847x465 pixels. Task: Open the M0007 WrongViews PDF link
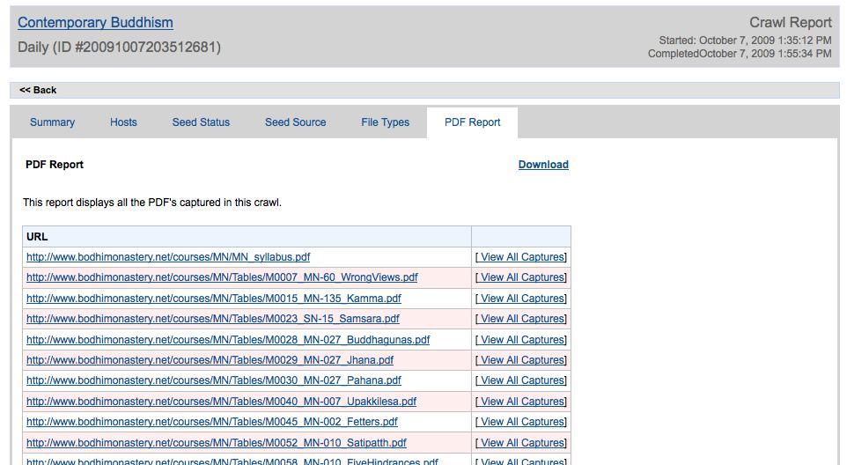[222, 277]
